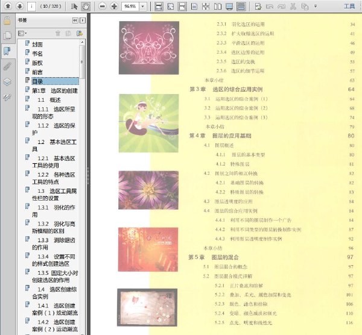Open bookmark 1.4 选区创建综合实例

click(54, 293)
